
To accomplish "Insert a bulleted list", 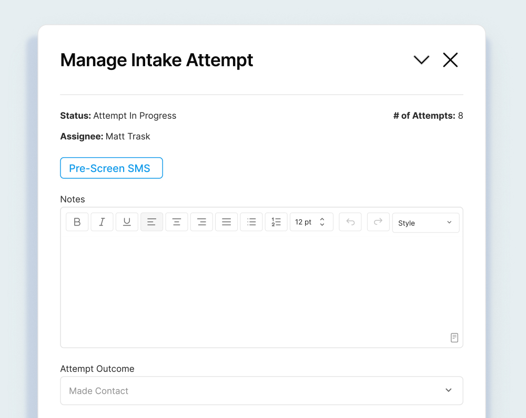I will click(251, 222).
